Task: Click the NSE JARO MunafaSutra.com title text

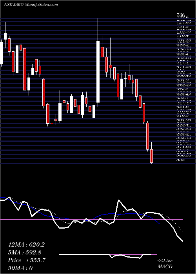Action: point(31,5)
